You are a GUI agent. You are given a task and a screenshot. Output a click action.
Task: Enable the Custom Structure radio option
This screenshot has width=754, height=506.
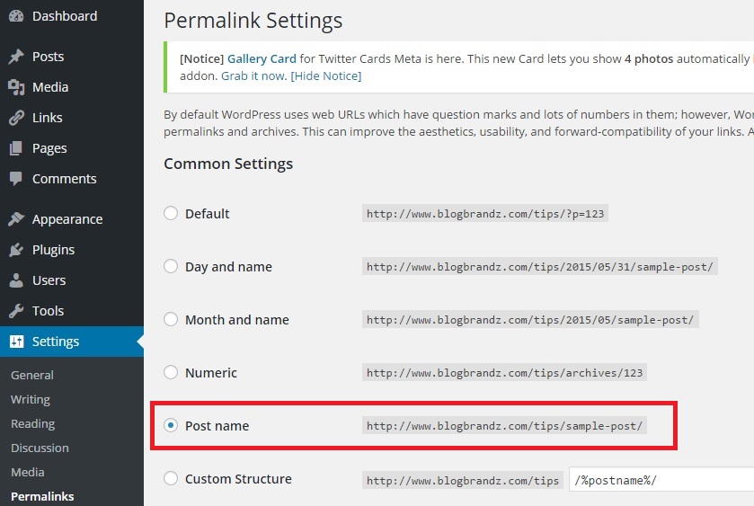(x=171, y=479)
